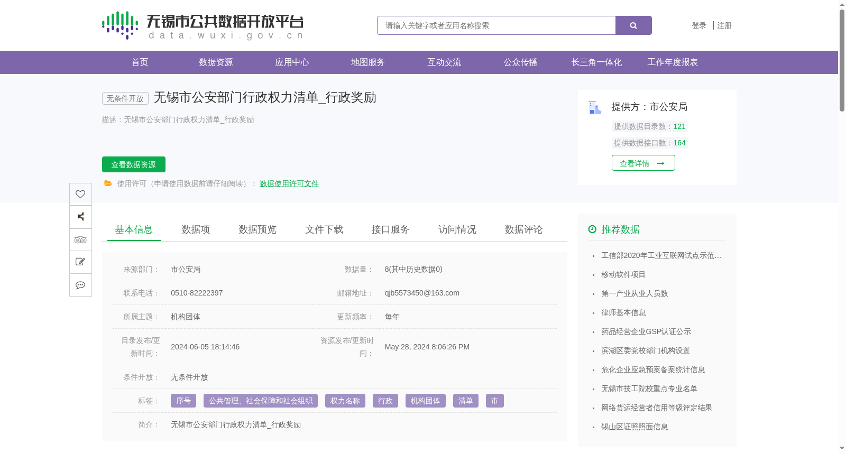846x453 pixels.
Task: Open the 应用中心 menu item
Action: [292, 62]
